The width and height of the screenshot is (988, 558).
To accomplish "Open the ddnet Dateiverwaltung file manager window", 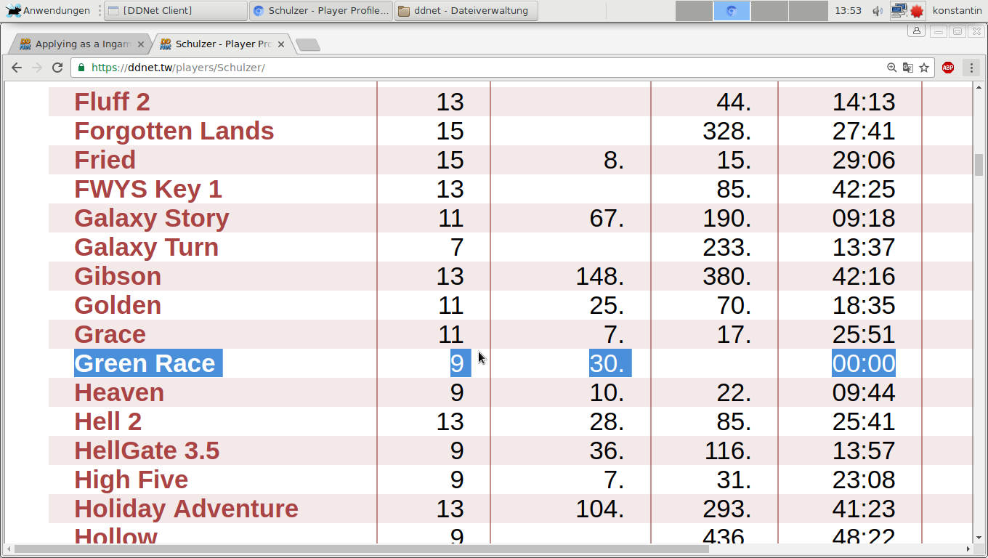I will (466, 11).
